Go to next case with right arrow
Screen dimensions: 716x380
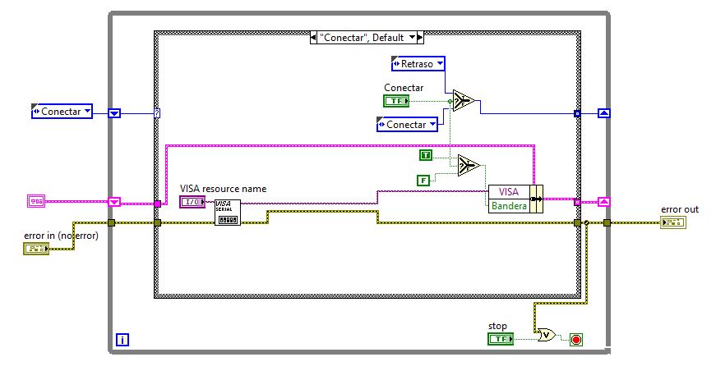click(420, 38)
